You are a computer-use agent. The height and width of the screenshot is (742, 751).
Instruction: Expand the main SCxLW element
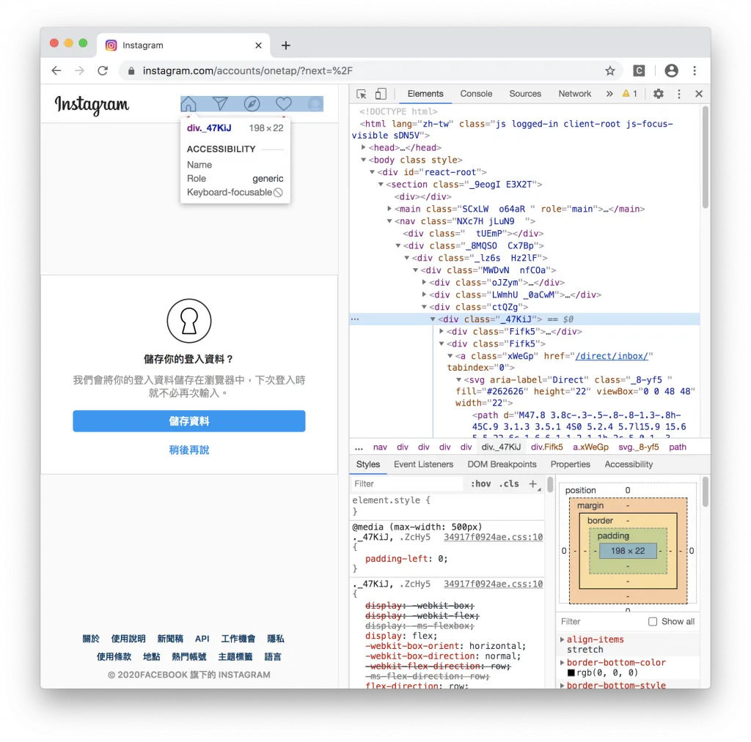(389, 209)
